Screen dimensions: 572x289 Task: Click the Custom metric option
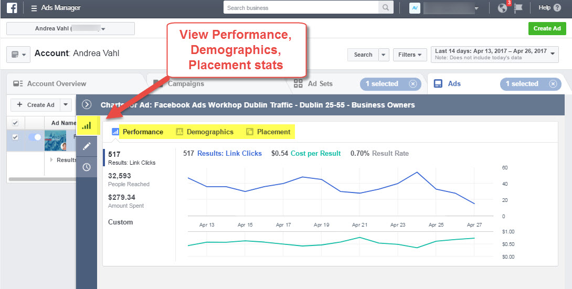tap(120, 222)
